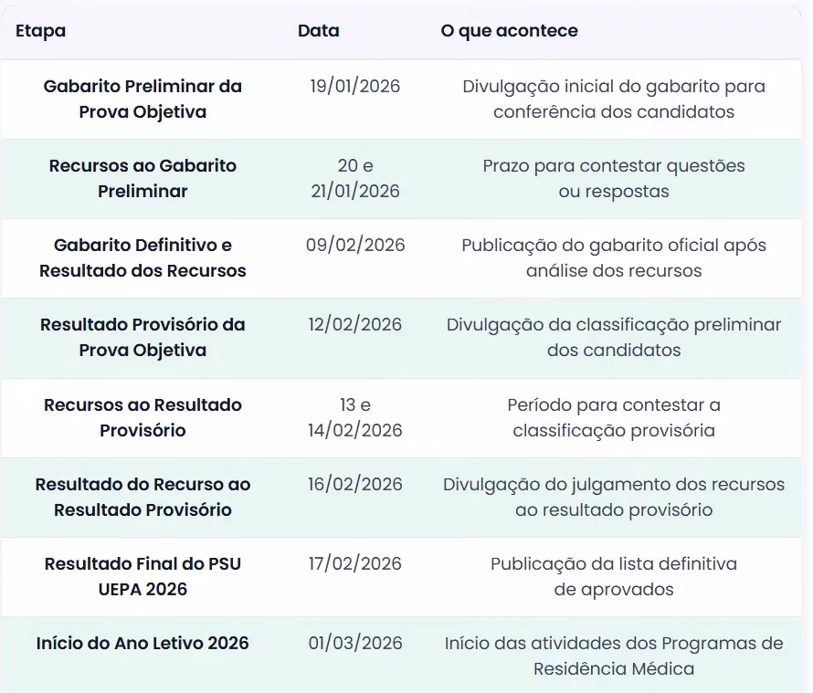This screenshot has height=693, width=813.
Task: Select the date 13 e 14/02/2026
Action: [x=355, y=417]
